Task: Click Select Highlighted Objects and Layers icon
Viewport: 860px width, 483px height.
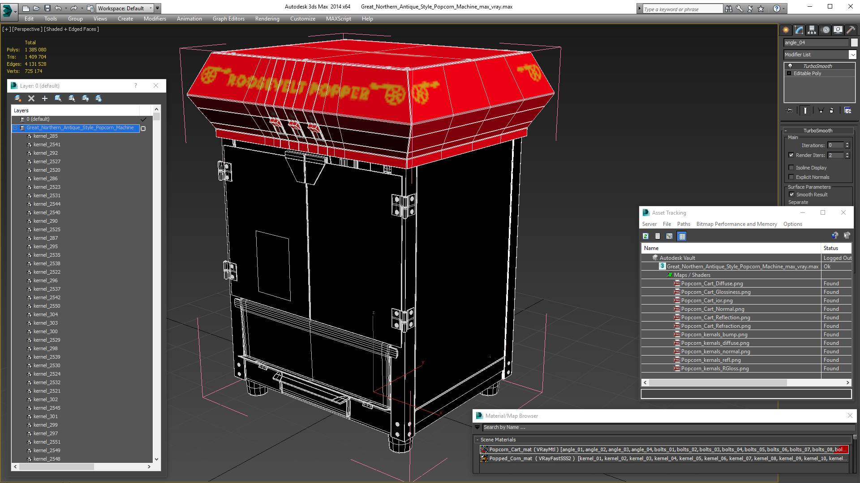Action: click(x=58, y=98)
